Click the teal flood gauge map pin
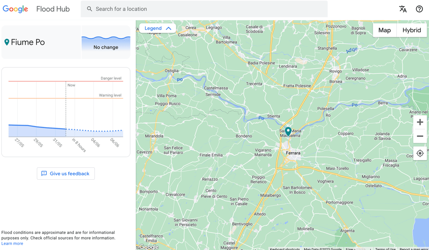This screenshot has width=429, height=250. point(288,131)
